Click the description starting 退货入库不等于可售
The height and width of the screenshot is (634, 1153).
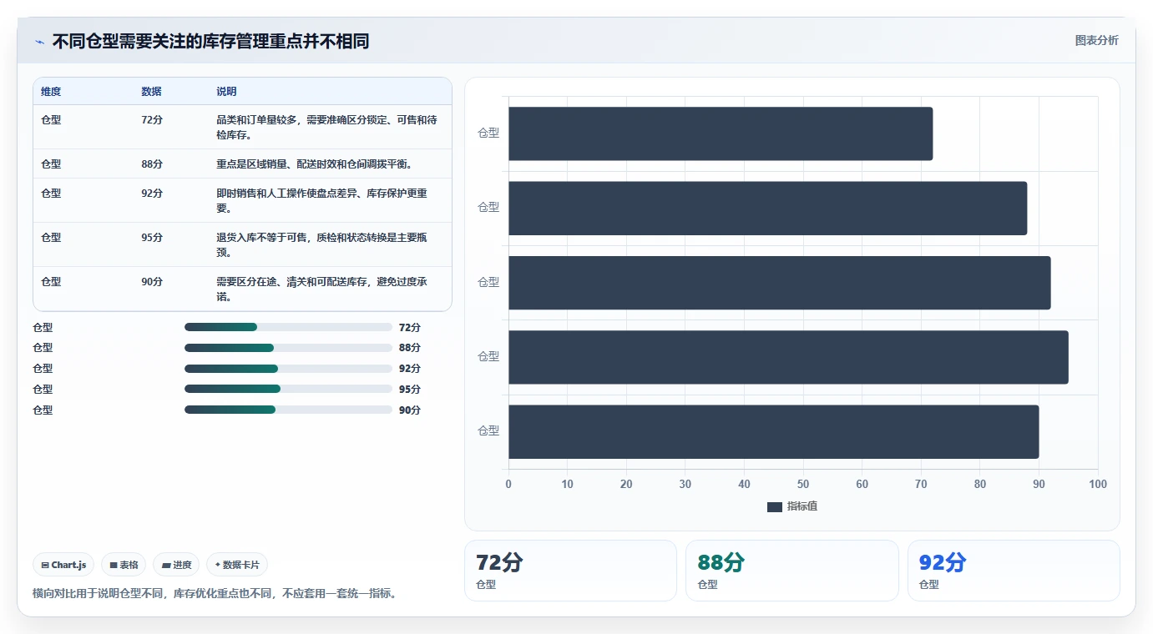(321, 245)
